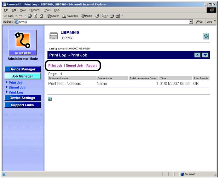Click the down arrow in Print Log header
Viewport: 219px width, 178px height.
tap(205, 55)
